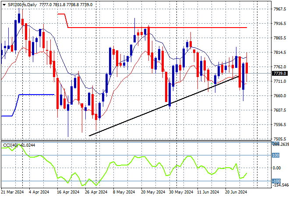The width and height of the screenshot is (289, 197).
Task: Click the divider between price chart and CCI
Action: point(136,141)
